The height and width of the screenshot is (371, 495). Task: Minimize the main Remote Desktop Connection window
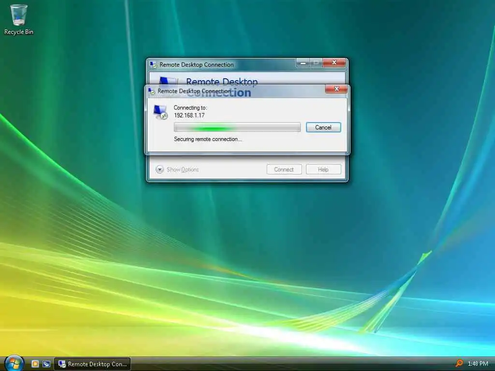(x=303, y=63)
